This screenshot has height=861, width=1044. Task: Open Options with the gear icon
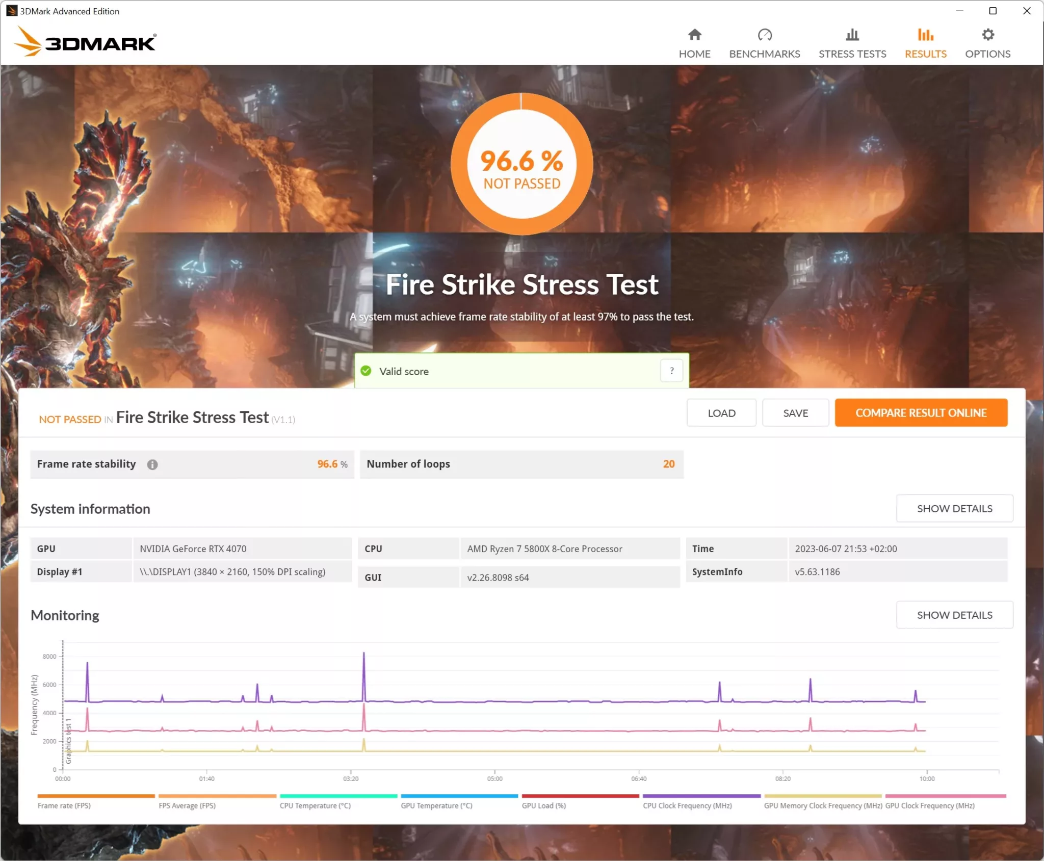click(x=987, y=35)
